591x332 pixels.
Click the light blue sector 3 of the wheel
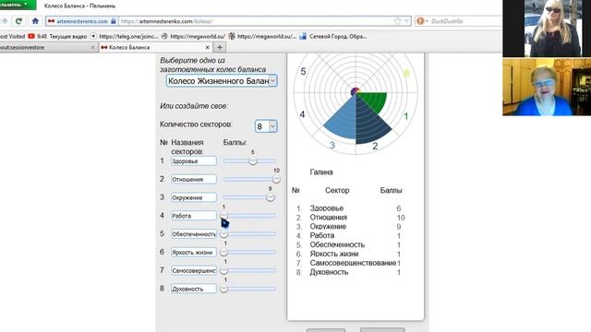click(x=343, y=121)
